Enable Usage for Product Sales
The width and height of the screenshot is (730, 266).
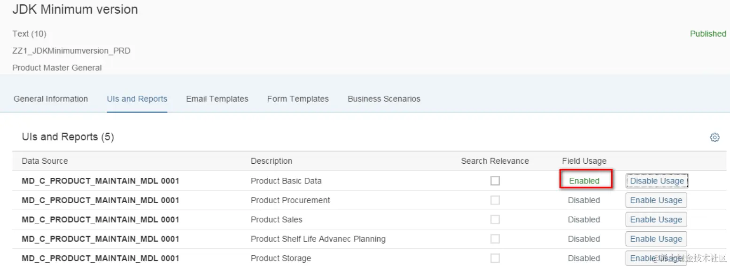coord(656,220)
